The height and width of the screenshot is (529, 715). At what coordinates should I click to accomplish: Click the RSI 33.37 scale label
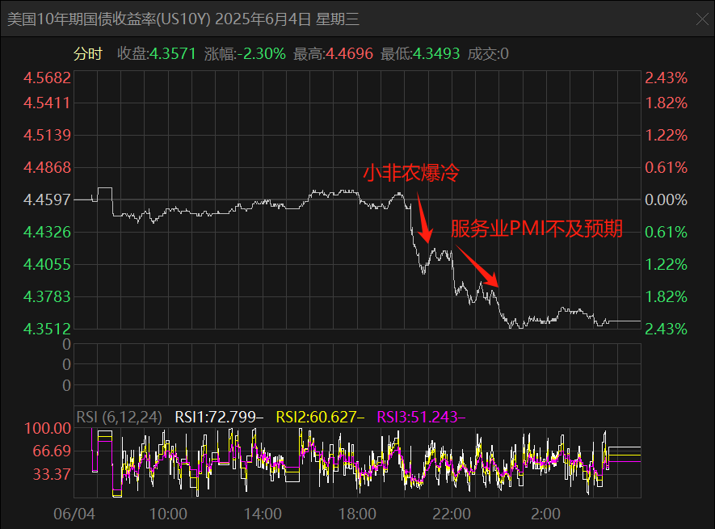pos(52,475)
